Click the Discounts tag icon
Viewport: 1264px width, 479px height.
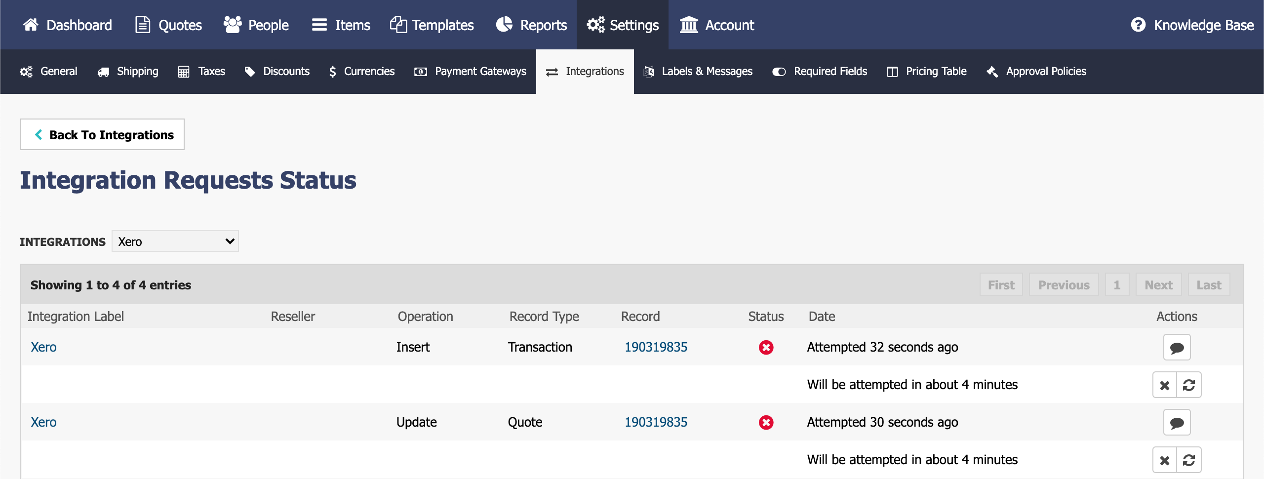coord(250,72)
